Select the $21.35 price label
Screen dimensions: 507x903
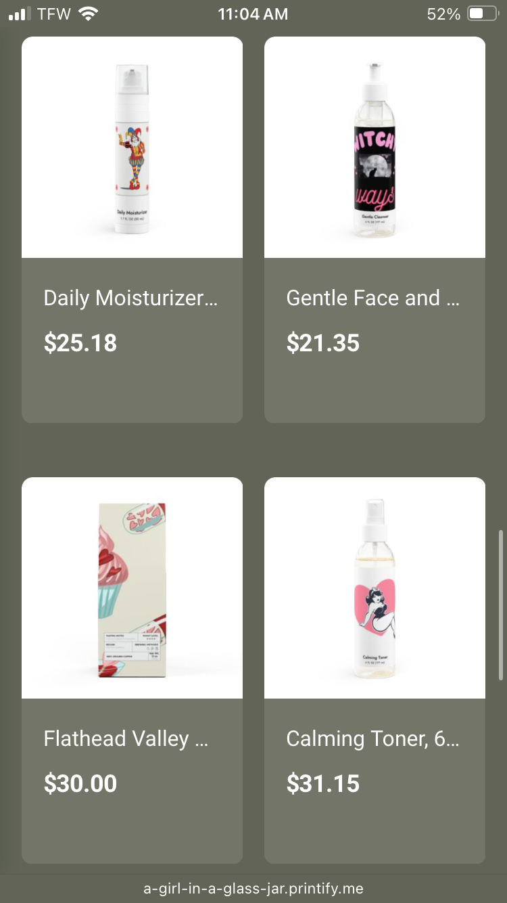[x=323, y=343]
